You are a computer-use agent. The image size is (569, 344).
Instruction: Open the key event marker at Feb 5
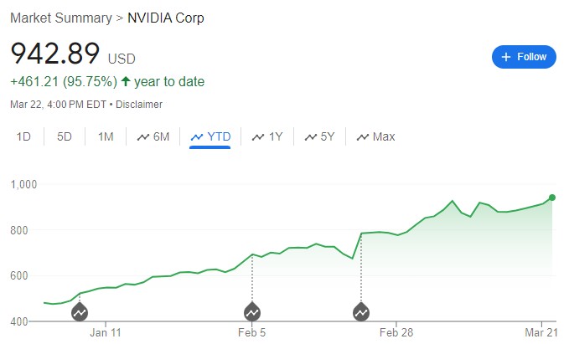click(252, 312)
